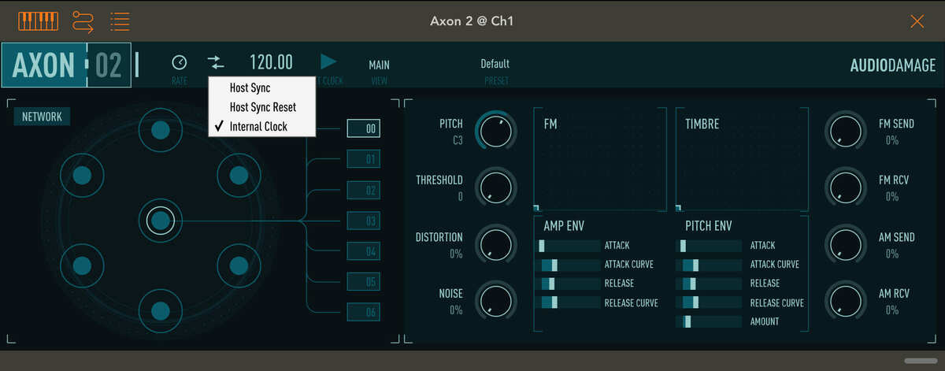Click inside the FM XY pad
Screen dimensions: 945x371
(x=599, y=160)
